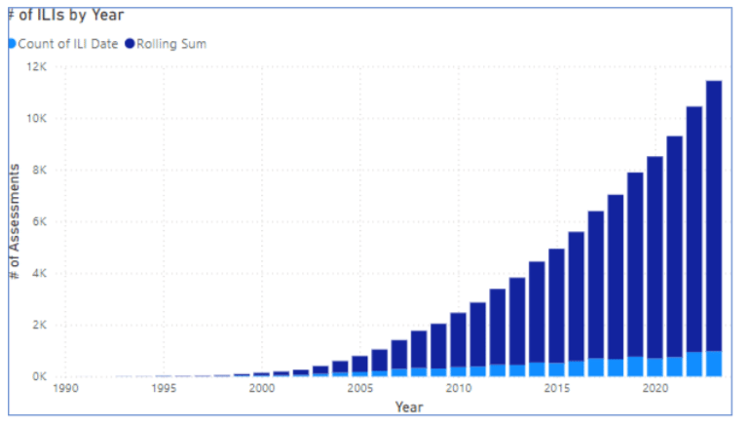Click the '# of Assessments' y-axis title
Screen dimensions: 749x425
[17, 222]
